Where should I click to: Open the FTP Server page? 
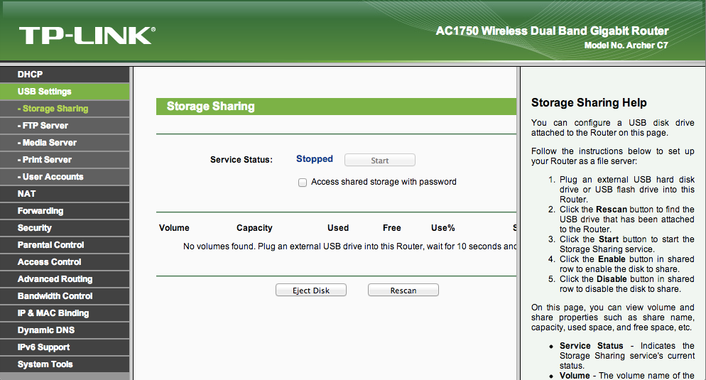[x=45, y=126]
